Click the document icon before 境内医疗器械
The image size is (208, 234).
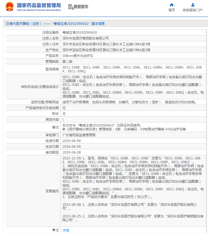(7, 23)
